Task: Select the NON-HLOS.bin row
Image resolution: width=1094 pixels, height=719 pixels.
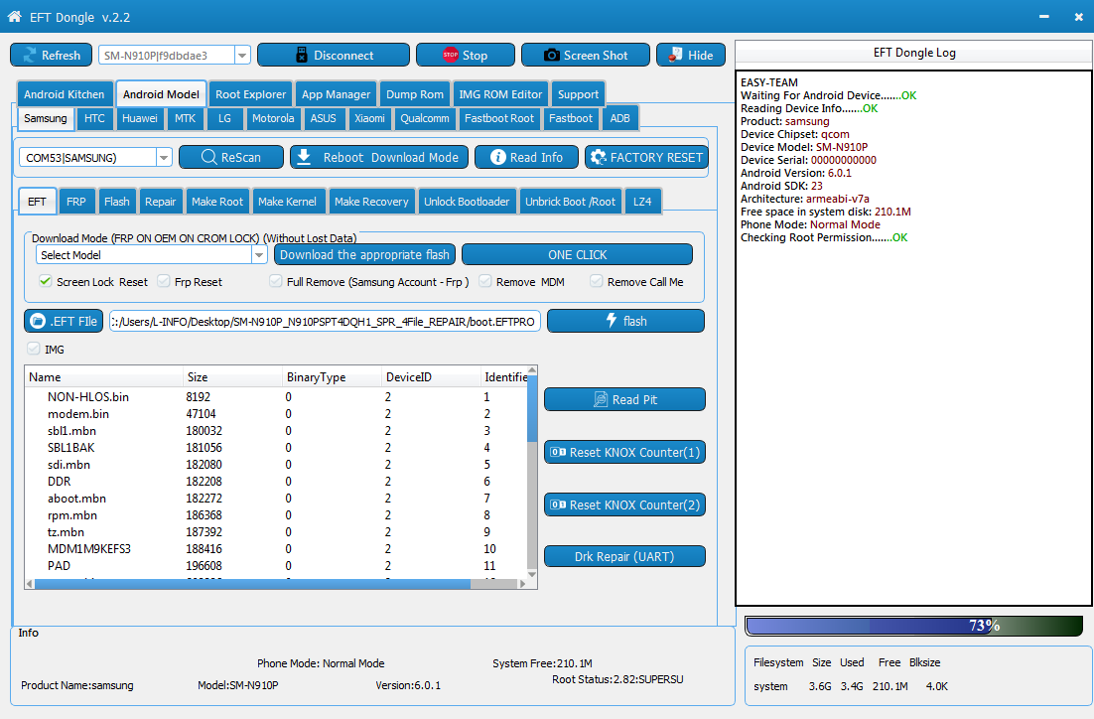Action: pyautogui.click(x=276, y=396)
